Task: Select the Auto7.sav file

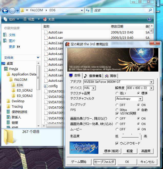Action: point(54,70)
